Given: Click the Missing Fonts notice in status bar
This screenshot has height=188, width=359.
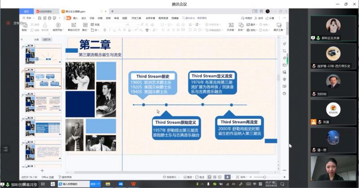Looking at the screenshot, I should pos(65,177).
